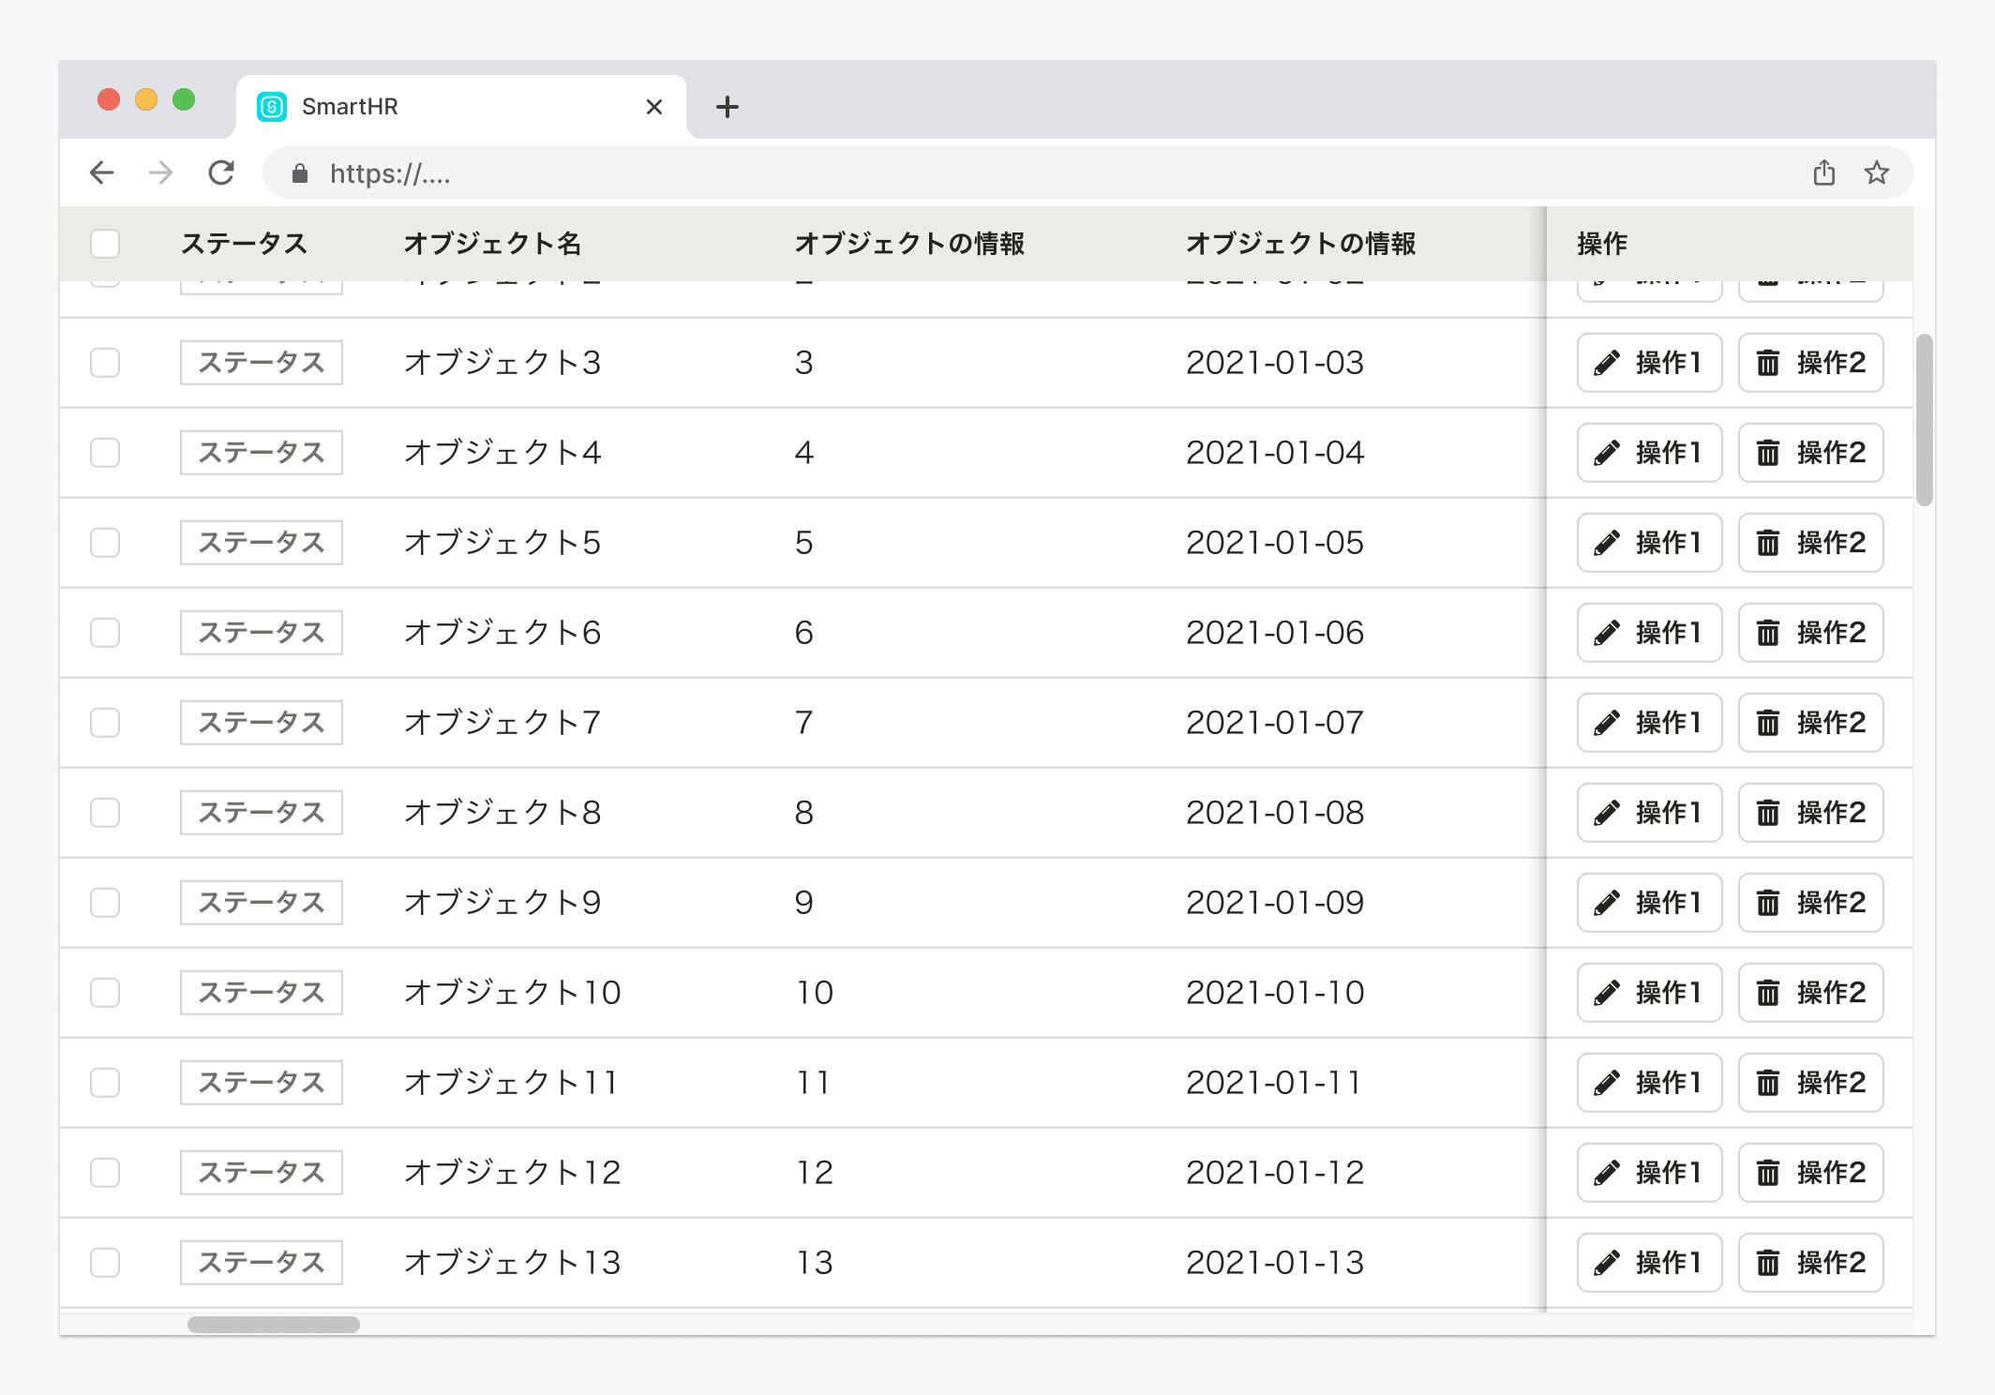Open new tab with plus icon
Image resolution: width=1995 pixels, height=1395 pixels.
(727, 107)
